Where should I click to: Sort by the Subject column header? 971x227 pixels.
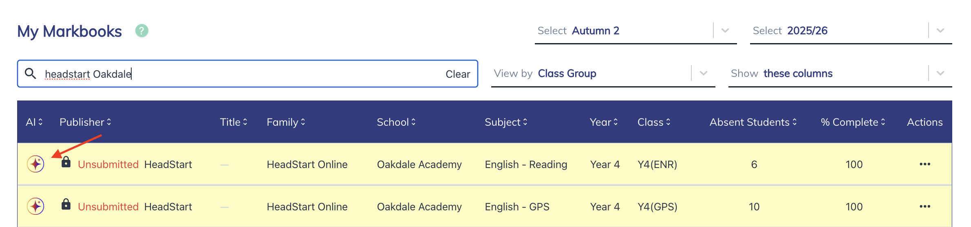(506, 122)
